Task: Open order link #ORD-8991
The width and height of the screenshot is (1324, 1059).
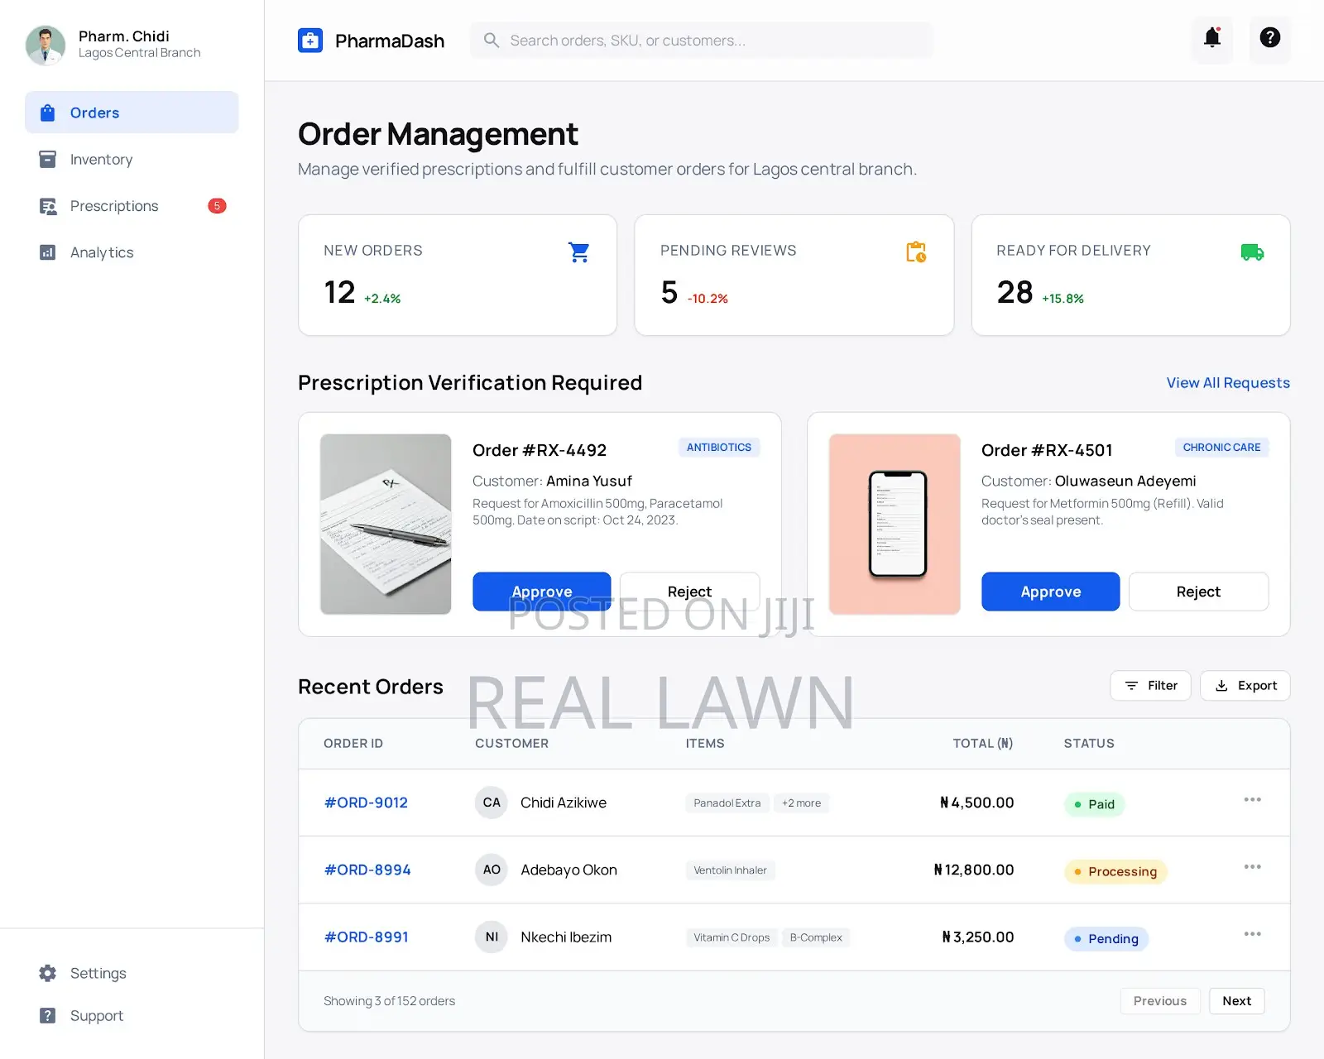Action: [366, 937]
